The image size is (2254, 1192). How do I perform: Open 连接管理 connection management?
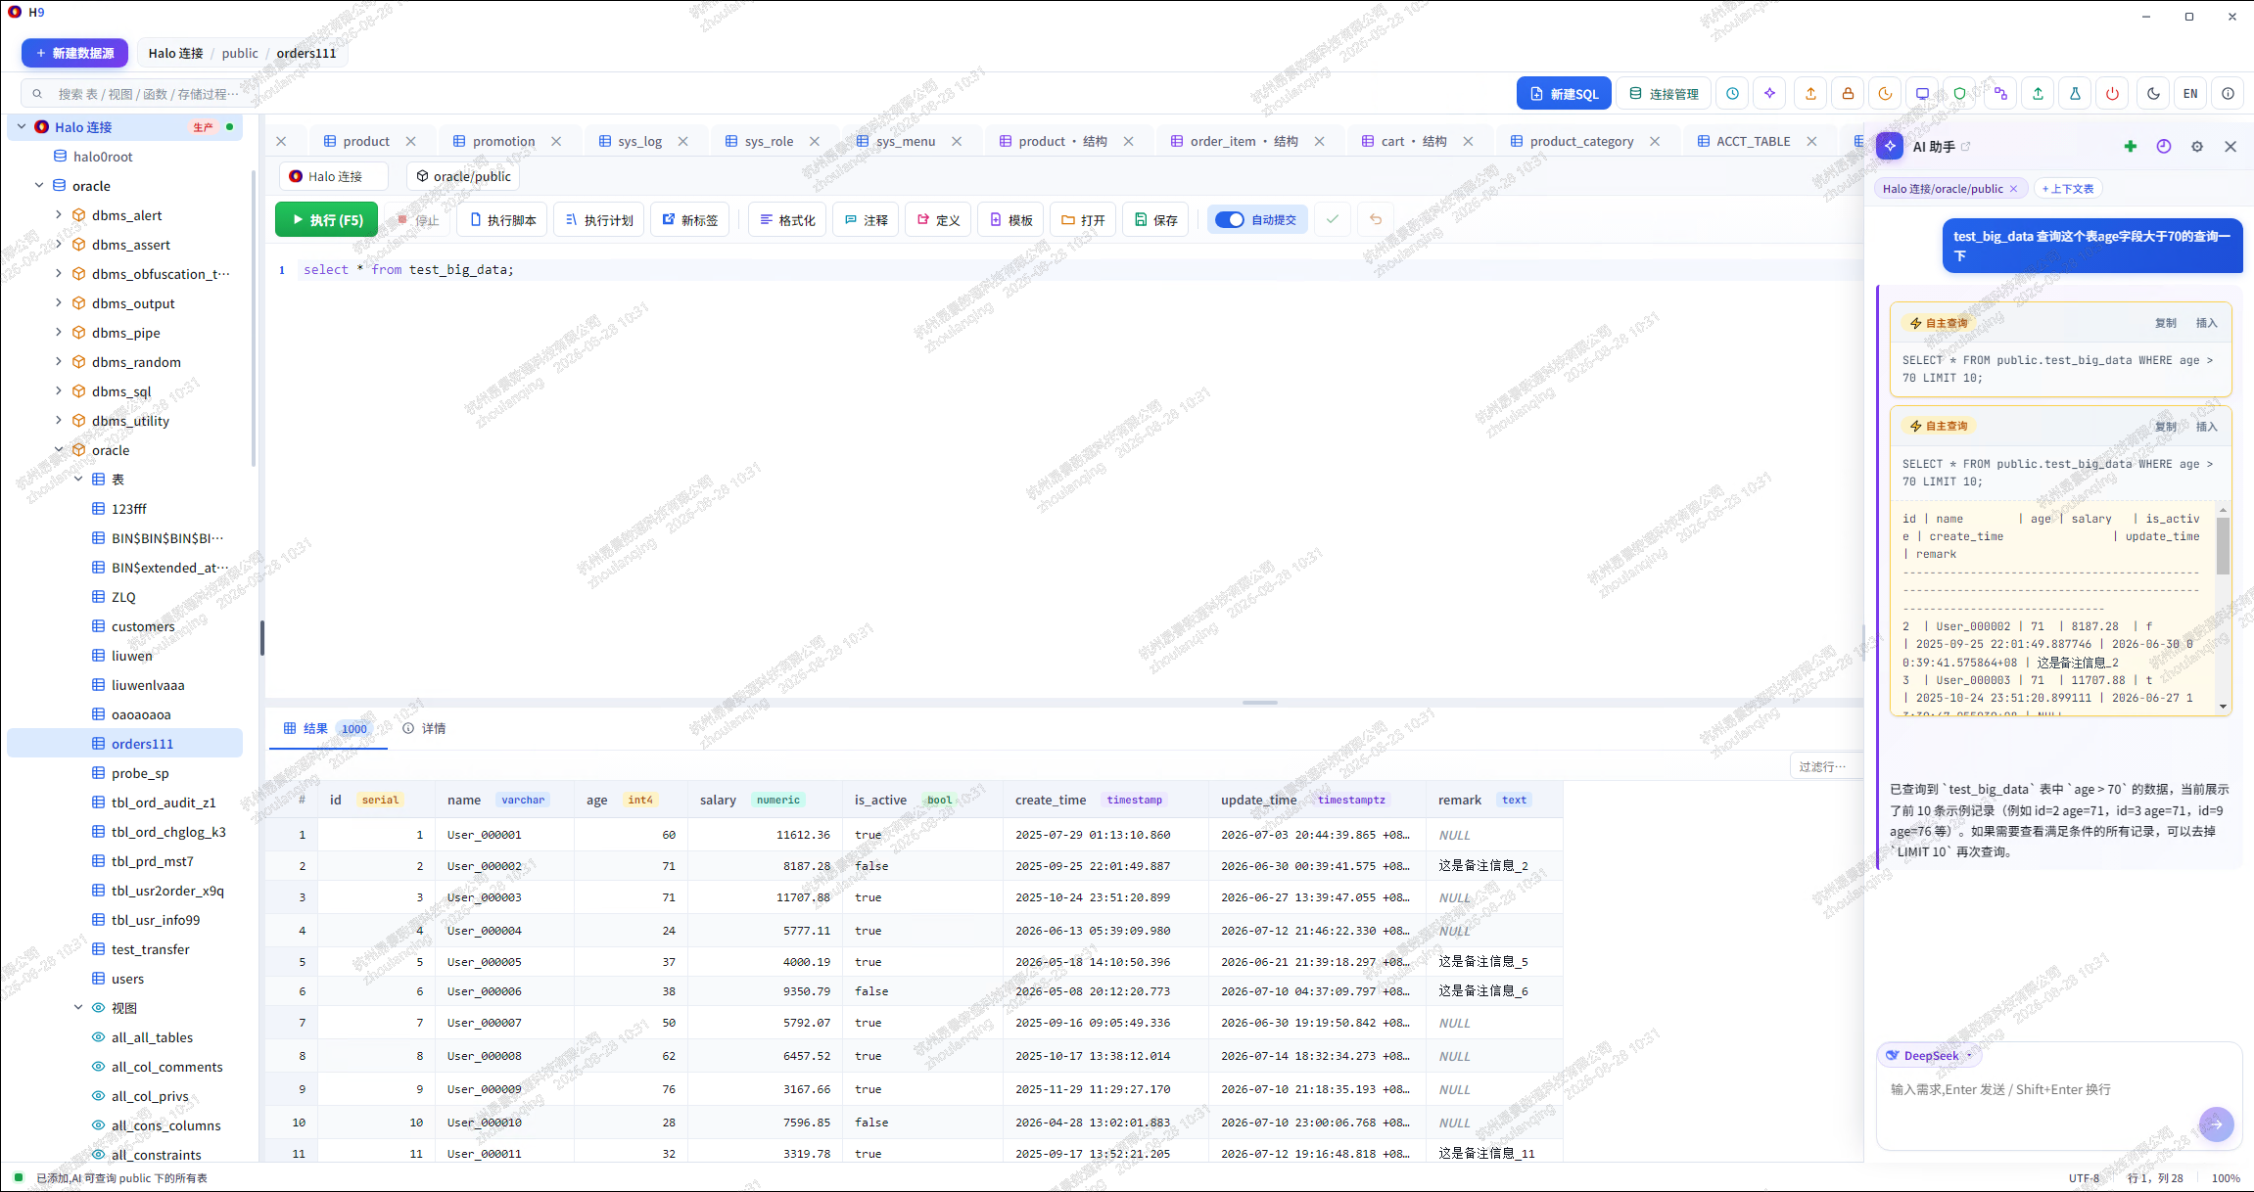point(1664,94)
